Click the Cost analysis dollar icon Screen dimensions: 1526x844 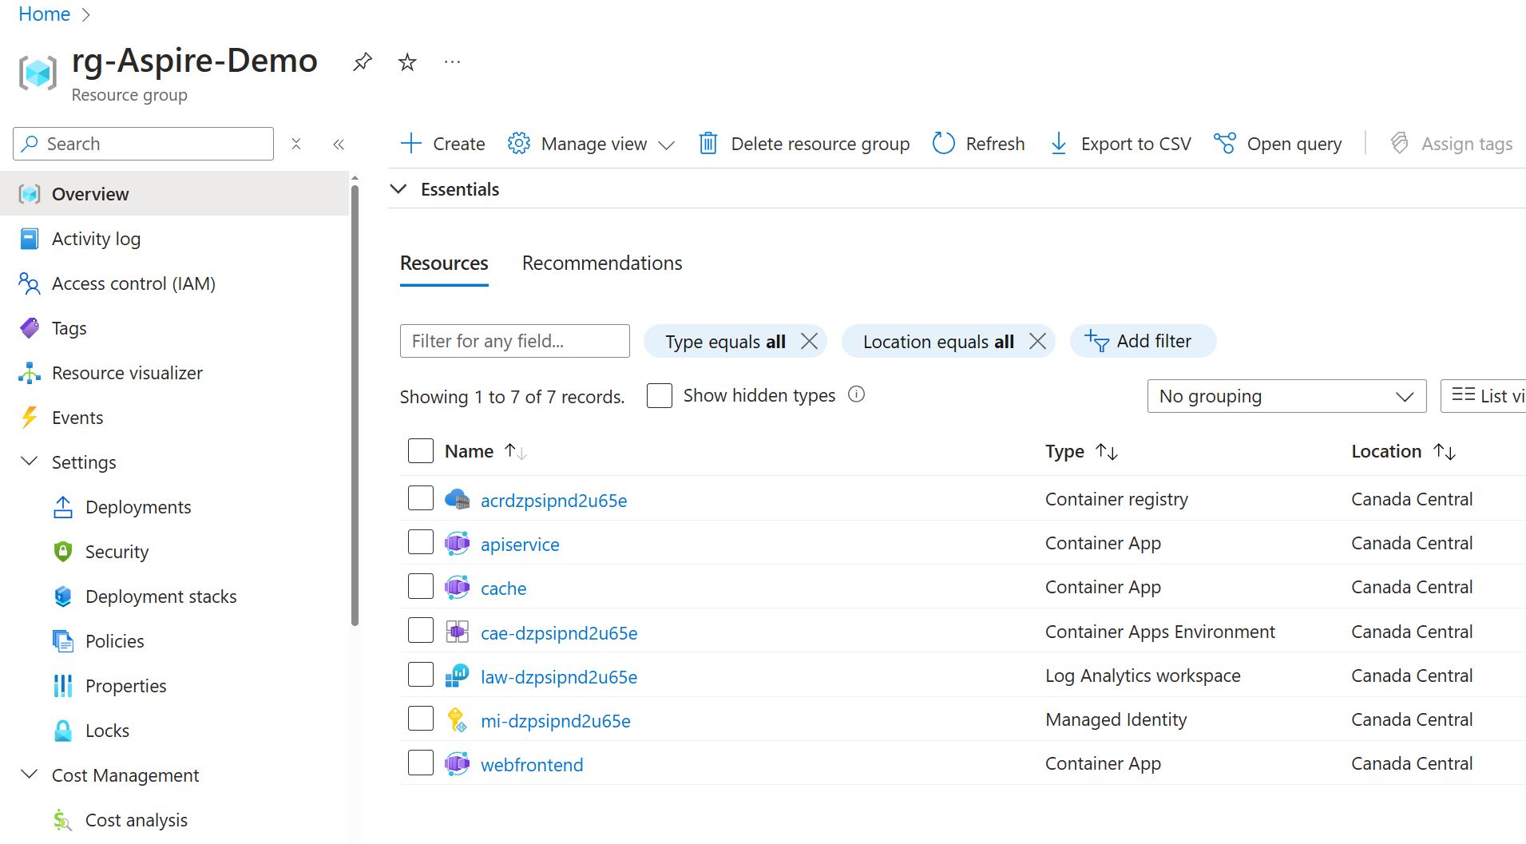63,820
